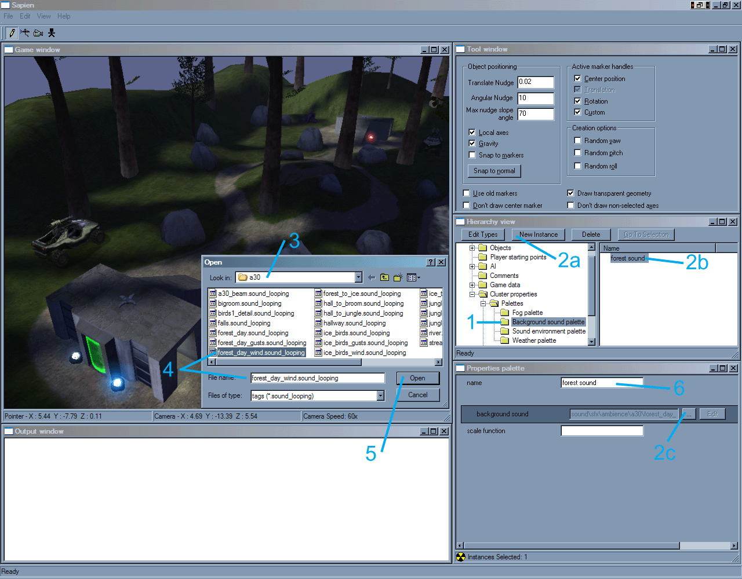Image resolution: width=742 pixels, height=579 pixels.
Task: Click radiation icon in properties status bar
Action: pyautogui.click(x=461, y=557)
